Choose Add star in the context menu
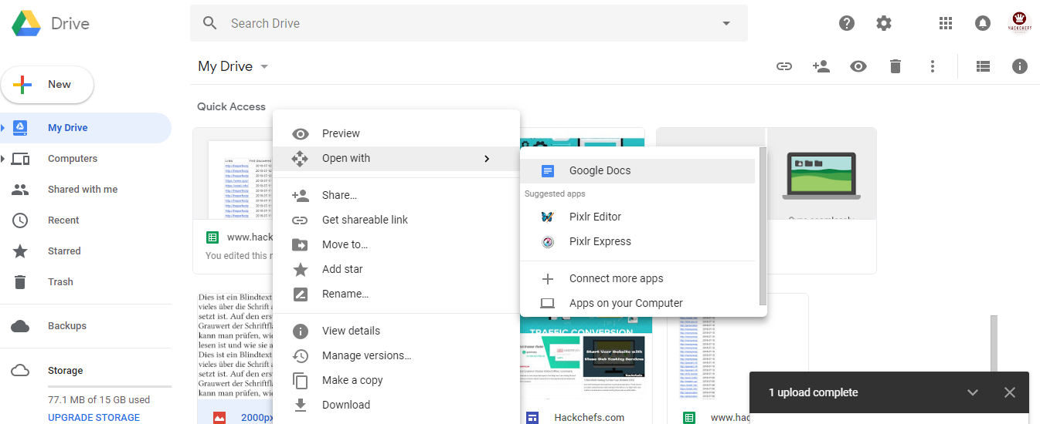The height and width of the screenshot is (424, 1040). [396, 270]
